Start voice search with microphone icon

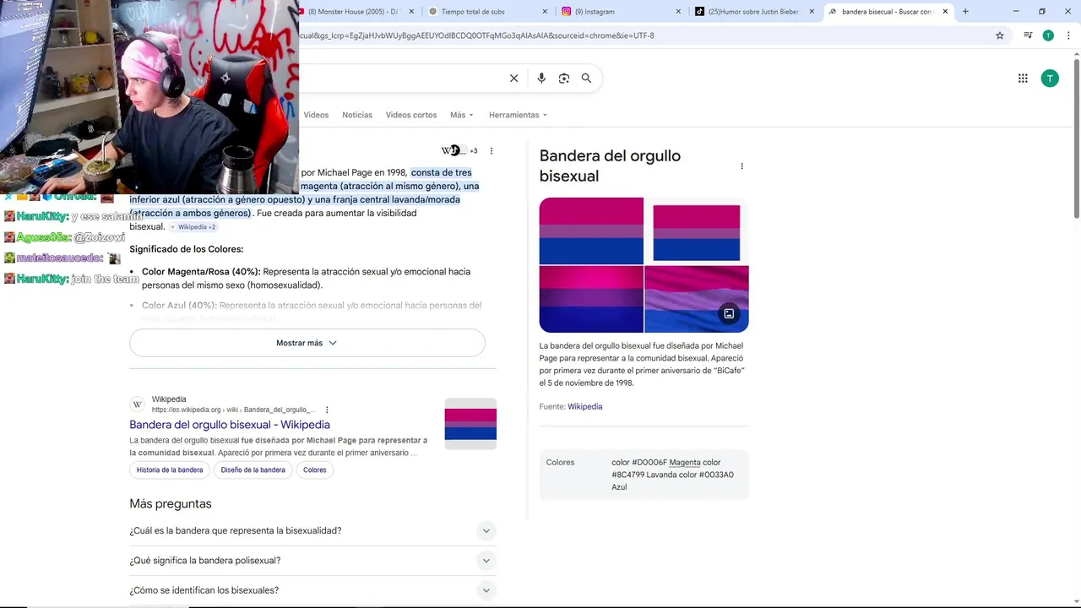coord(541,79)
